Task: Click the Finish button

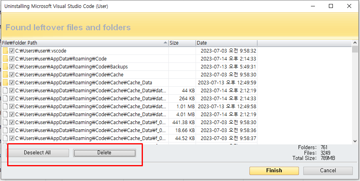Action: pos(274,171)
